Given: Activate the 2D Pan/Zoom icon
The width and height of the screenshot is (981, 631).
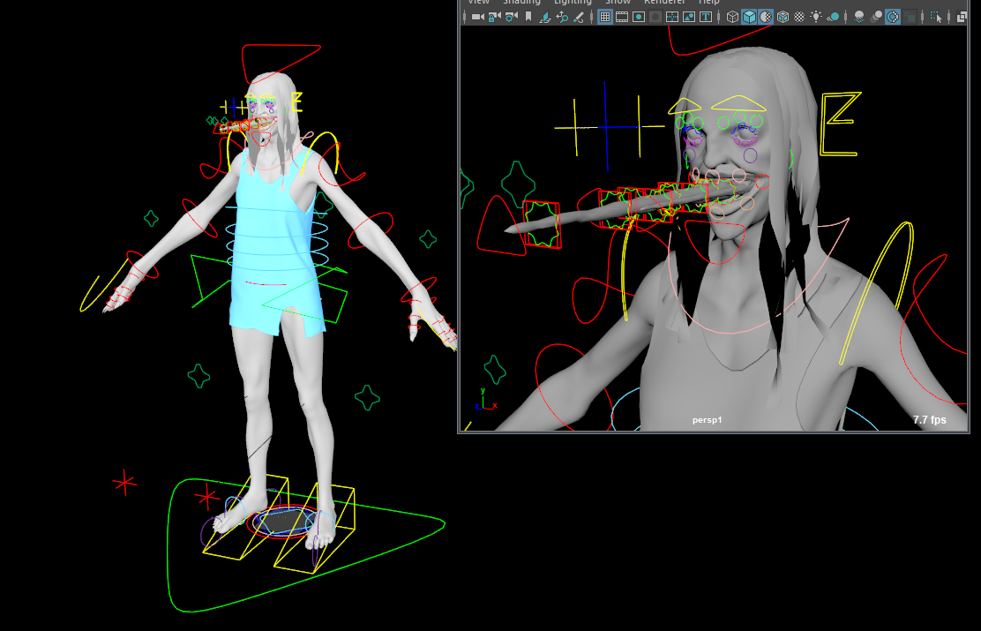Looking at the screenshot, I should pyautogui.click(x=562, y=17).
